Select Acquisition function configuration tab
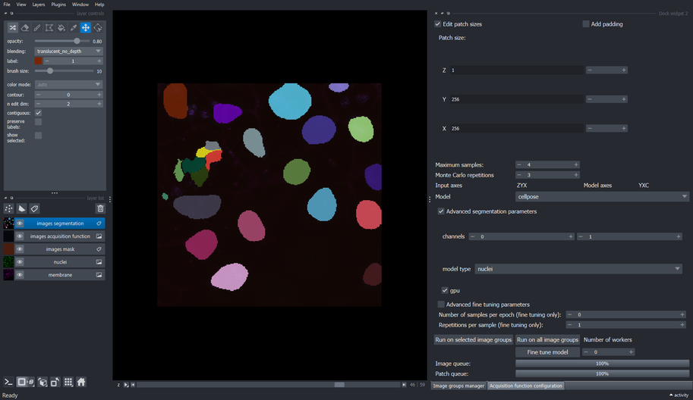Viewport: 693px width, 400px height. 525,386
